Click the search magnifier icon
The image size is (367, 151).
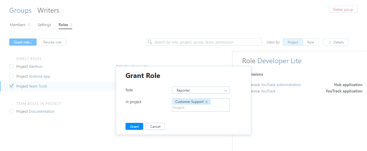[x=150, y=42]
